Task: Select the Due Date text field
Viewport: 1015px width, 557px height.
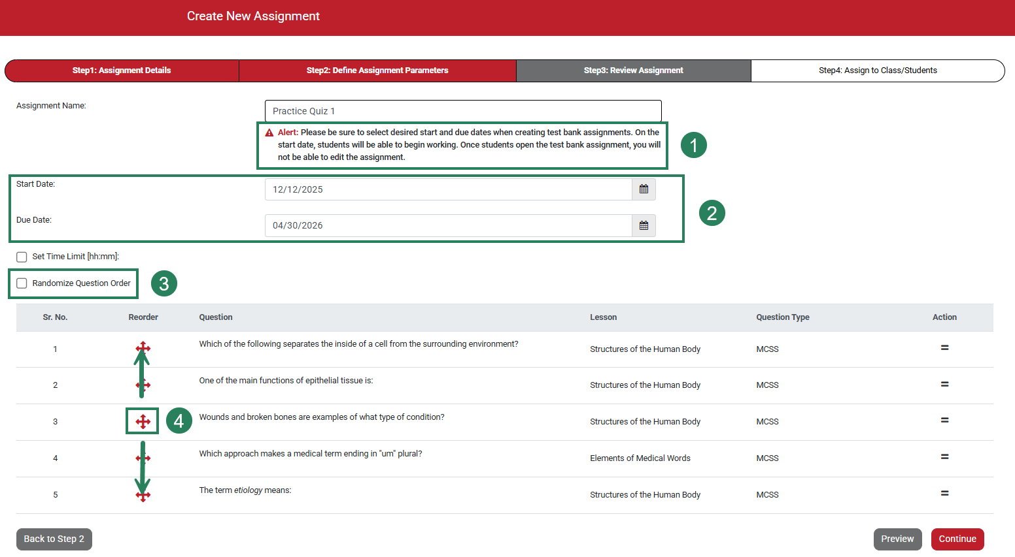Action: [x=449, y=225]
